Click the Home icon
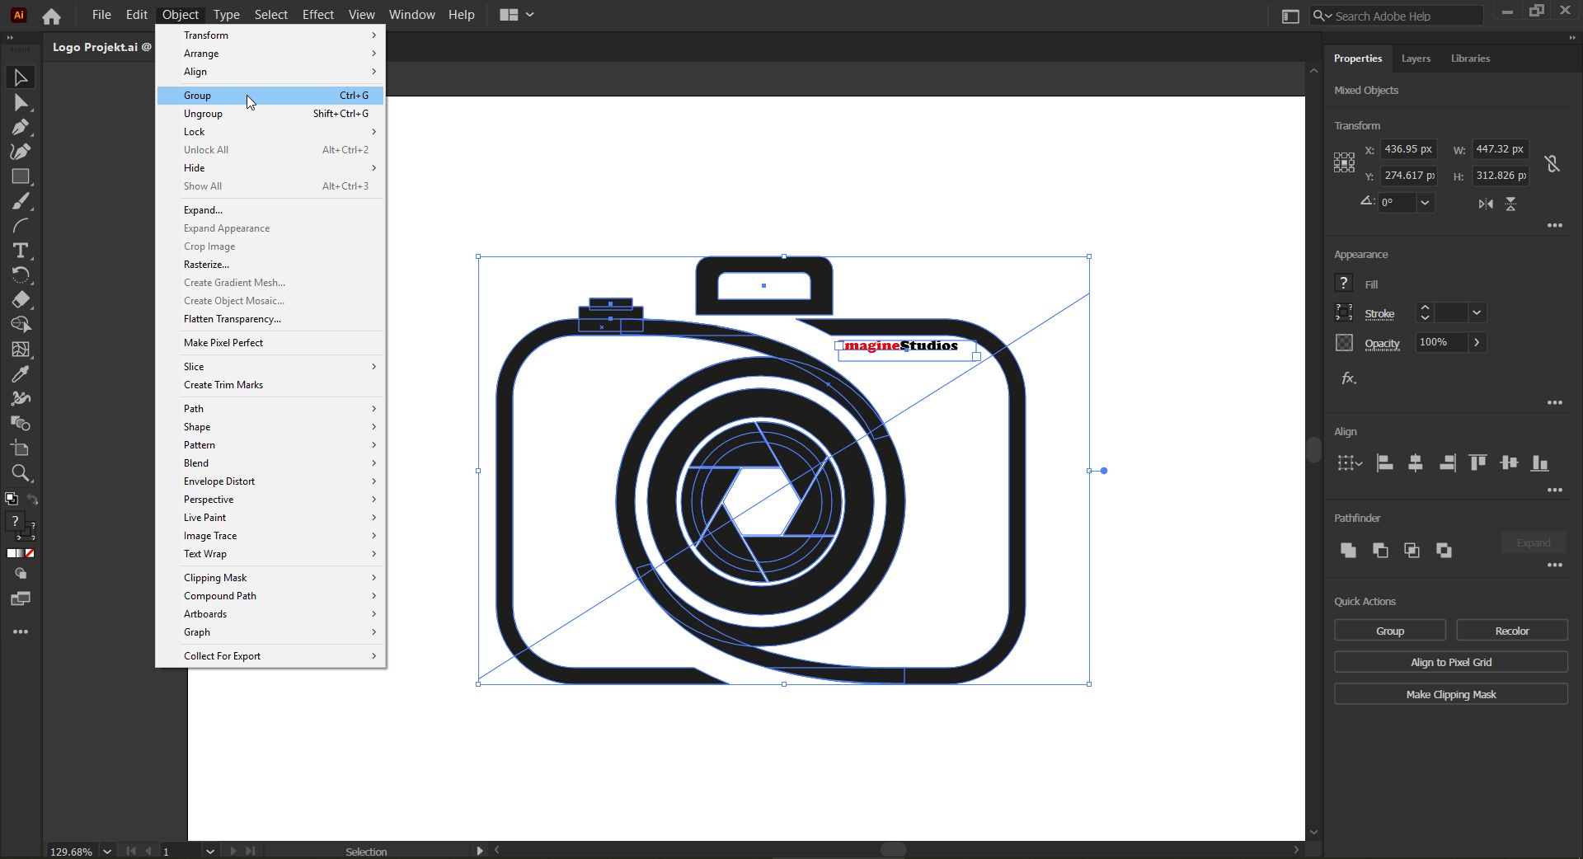1583x859 pixels. pyautogui.click(x=51, y=16)
